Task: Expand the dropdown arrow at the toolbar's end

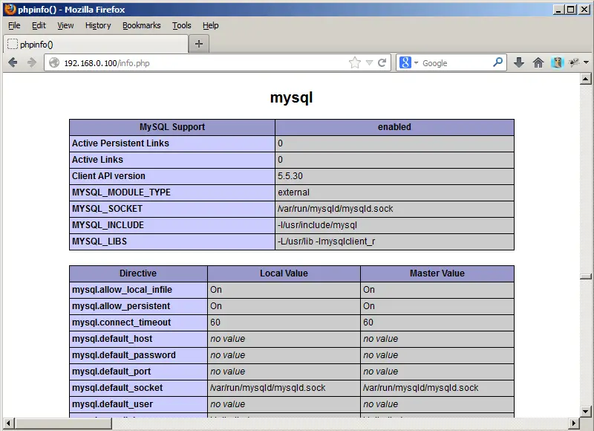Action: pos(586,62)
